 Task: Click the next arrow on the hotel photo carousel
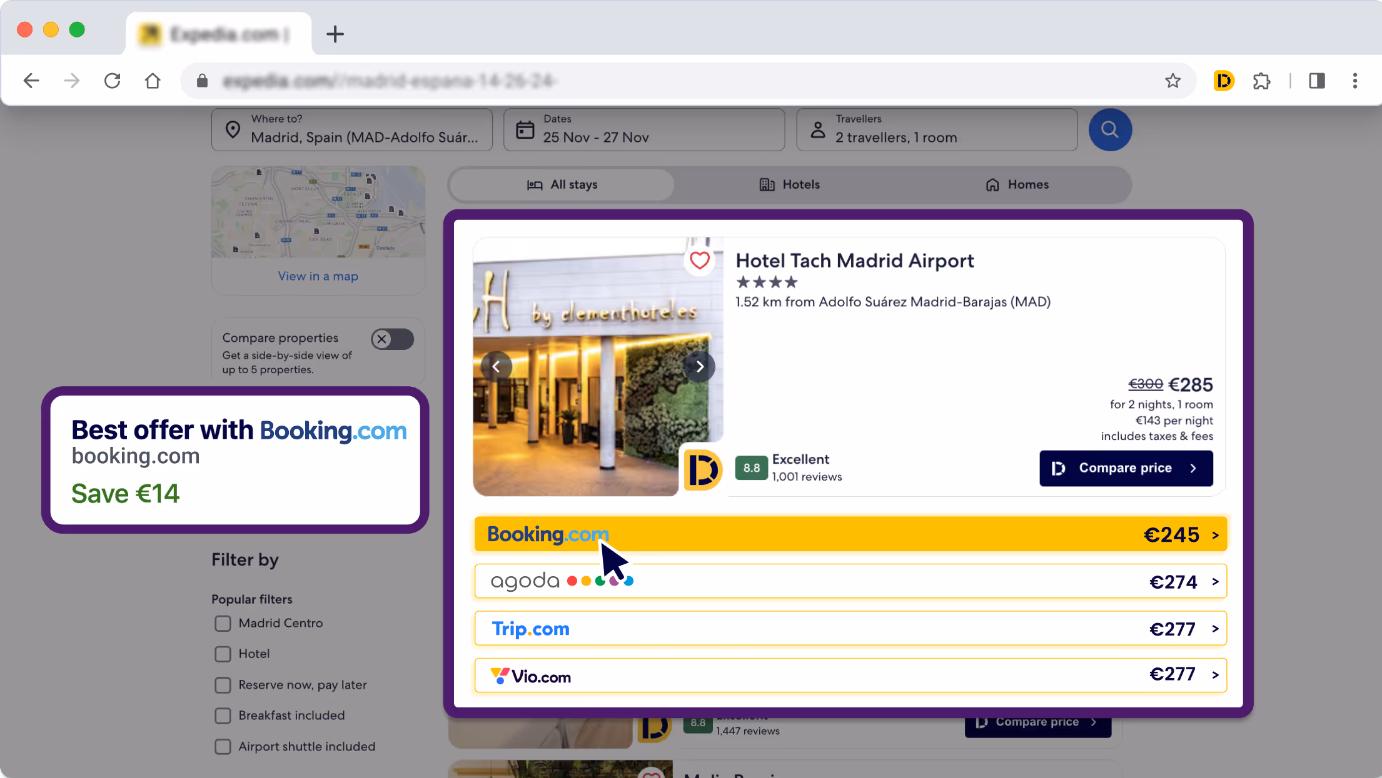coord(700,367)
